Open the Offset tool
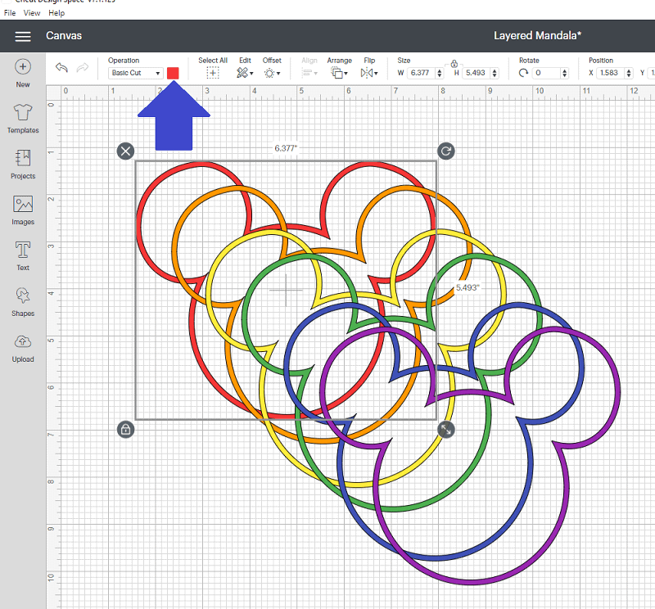The height and width of the screenshot is (609, 655). tap(272, 73)
